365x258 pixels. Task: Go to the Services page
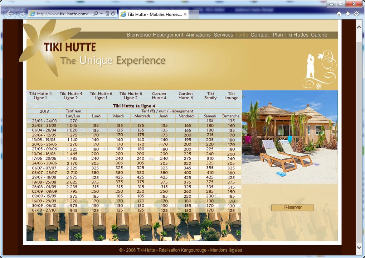tap(223, 35)
